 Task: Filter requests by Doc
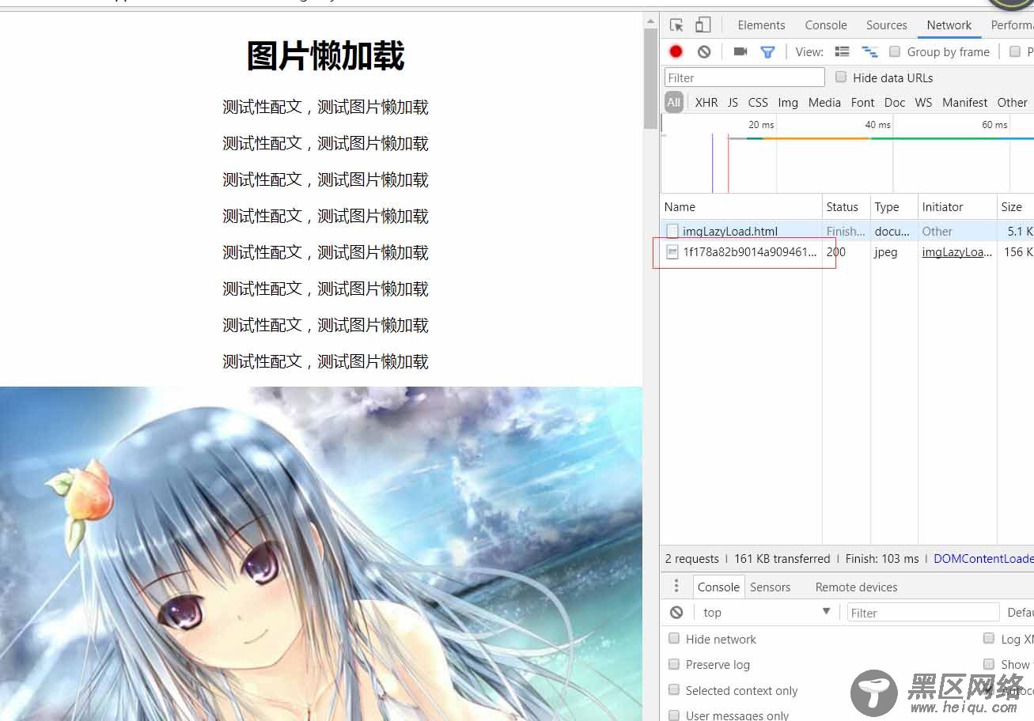coord(895,103)
